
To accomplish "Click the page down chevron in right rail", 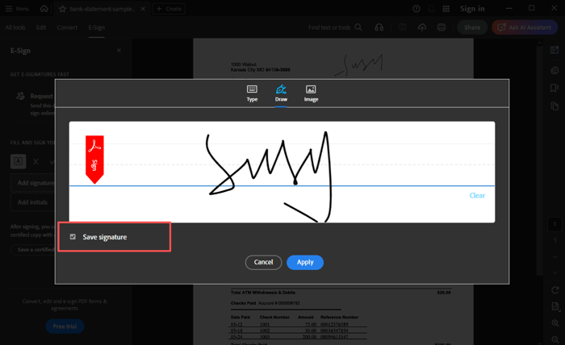I will (555, 272).
